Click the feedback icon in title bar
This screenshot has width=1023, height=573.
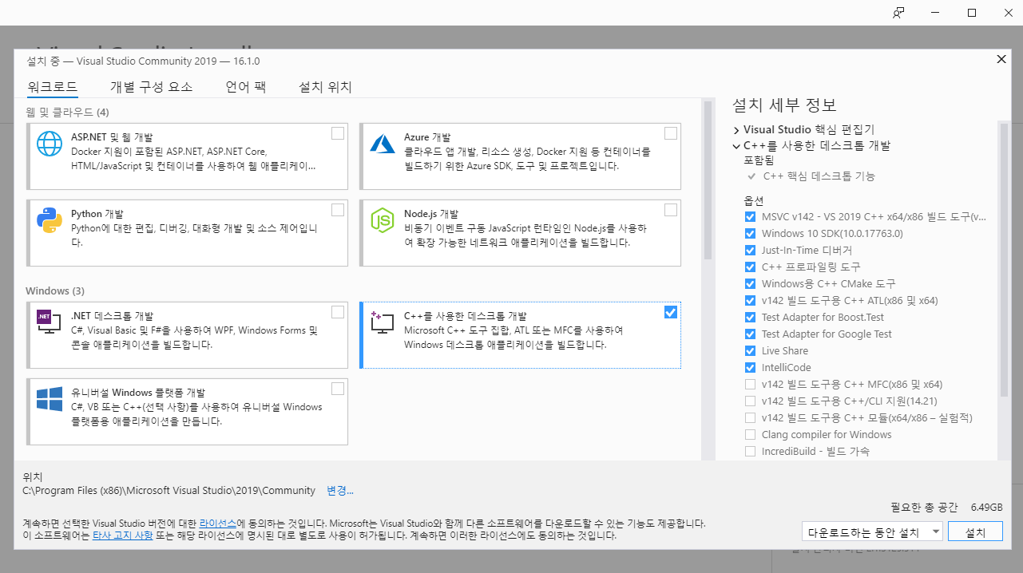(x=899, y=13)
